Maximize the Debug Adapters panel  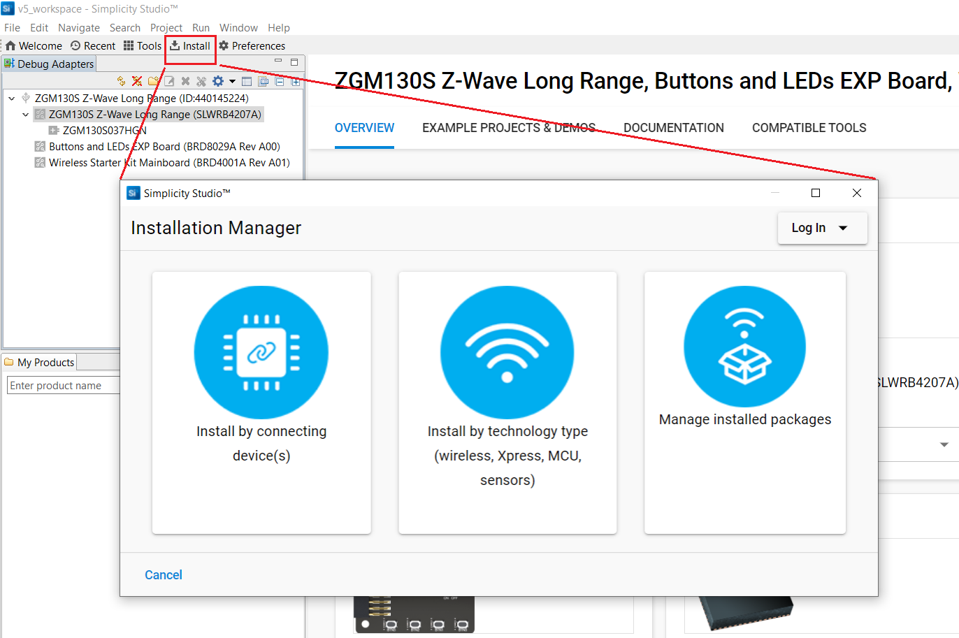pyautogui.click(x=294, y=62)
